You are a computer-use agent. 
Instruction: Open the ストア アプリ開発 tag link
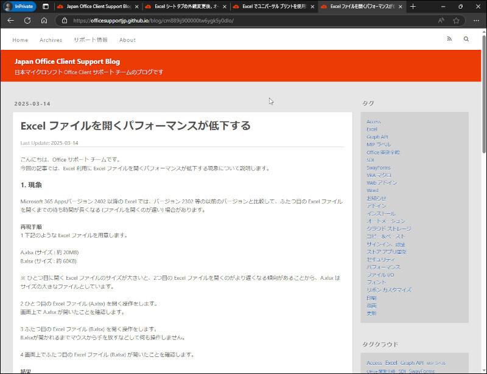coord(387,252)
